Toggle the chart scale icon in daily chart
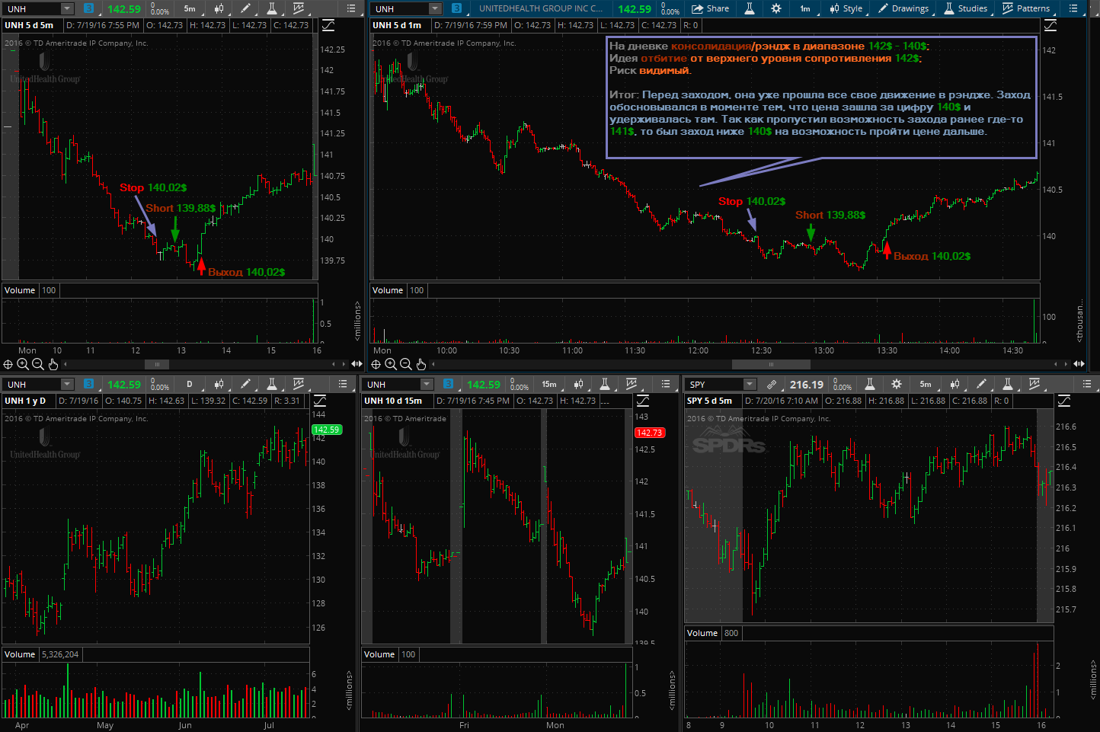 point(320,401)
